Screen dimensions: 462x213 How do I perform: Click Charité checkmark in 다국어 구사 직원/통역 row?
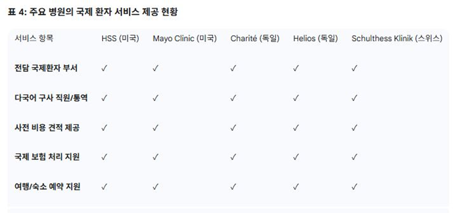click(233, 98)
